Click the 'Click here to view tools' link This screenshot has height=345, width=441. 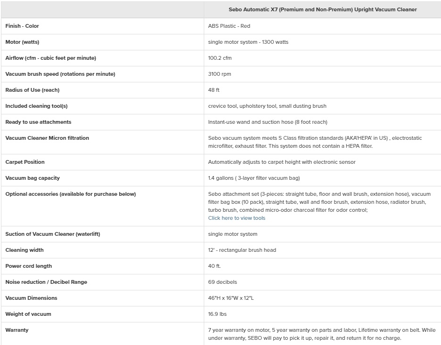pos(237,218)
